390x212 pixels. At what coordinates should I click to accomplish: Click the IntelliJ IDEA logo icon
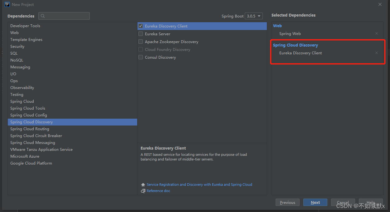7,4
